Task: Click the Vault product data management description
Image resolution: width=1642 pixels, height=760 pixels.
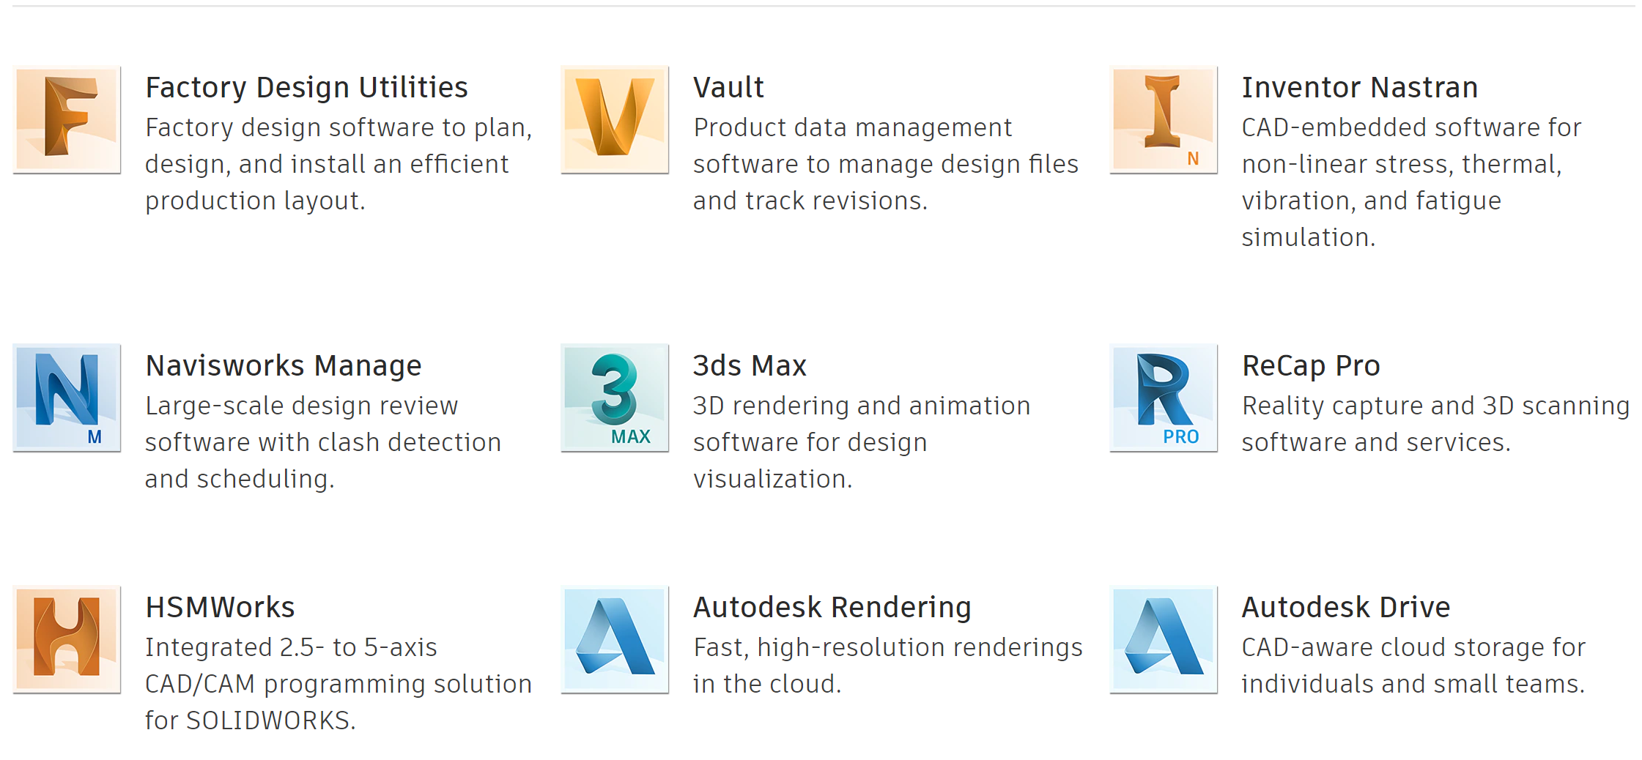Action: click(x=886, y=164)
